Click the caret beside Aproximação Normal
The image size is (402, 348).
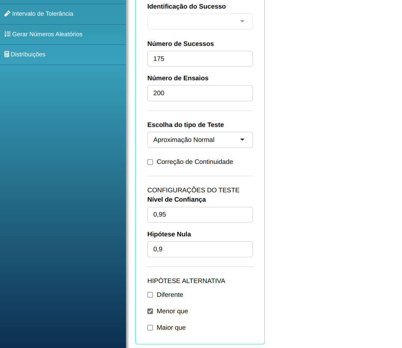(x=242, y=140)
